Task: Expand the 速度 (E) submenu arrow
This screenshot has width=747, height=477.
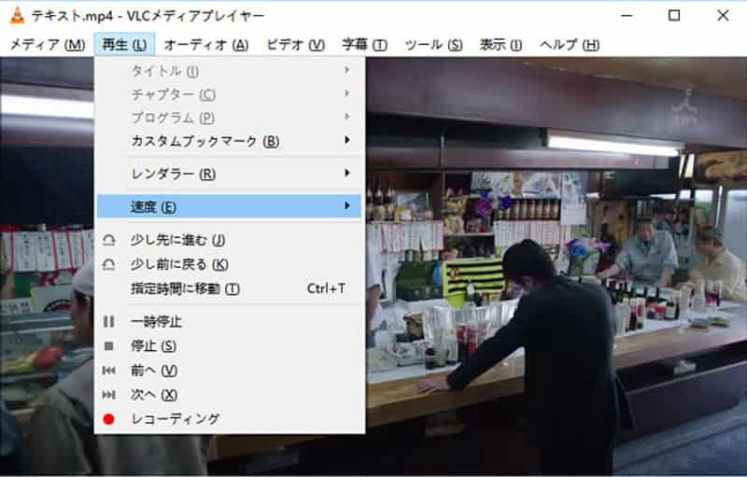Action: [347, 206]
